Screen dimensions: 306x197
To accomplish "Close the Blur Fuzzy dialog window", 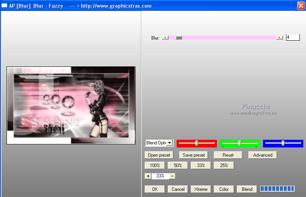I will [301, 5].
